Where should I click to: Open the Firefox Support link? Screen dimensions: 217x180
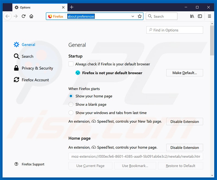[33, 164]
